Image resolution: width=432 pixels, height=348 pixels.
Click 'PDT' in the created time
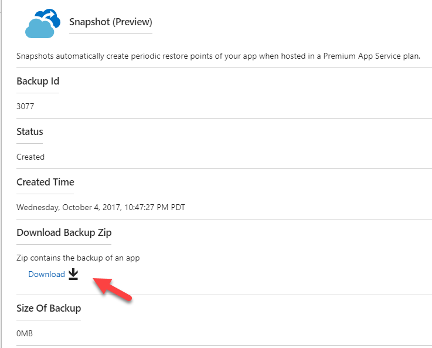(176, 207)
